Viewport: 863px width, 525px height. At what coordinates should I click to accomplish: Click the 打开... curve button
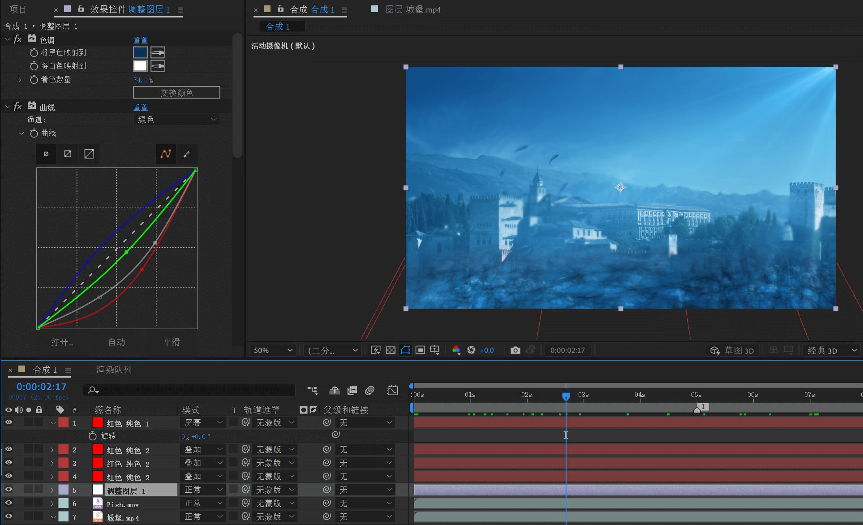click(x=62, y=342)
